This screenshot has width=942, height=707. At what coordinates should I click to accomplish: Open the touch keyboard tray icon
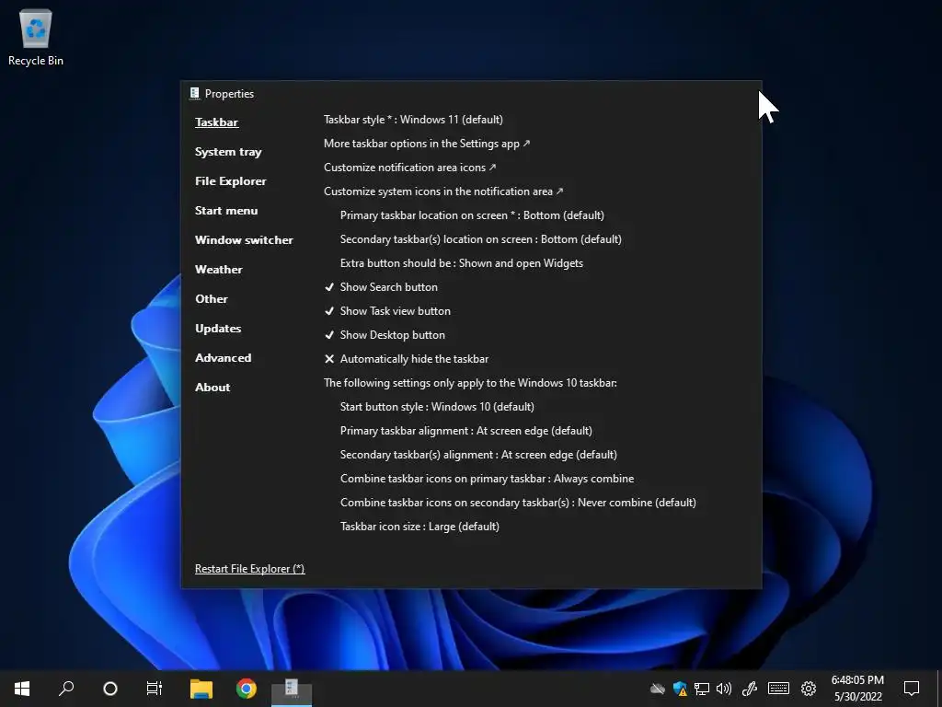[x=778, y=689]
